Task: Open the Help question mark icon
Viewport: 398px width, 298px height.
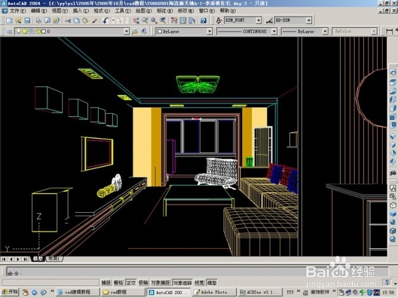Action: [203, 21]
